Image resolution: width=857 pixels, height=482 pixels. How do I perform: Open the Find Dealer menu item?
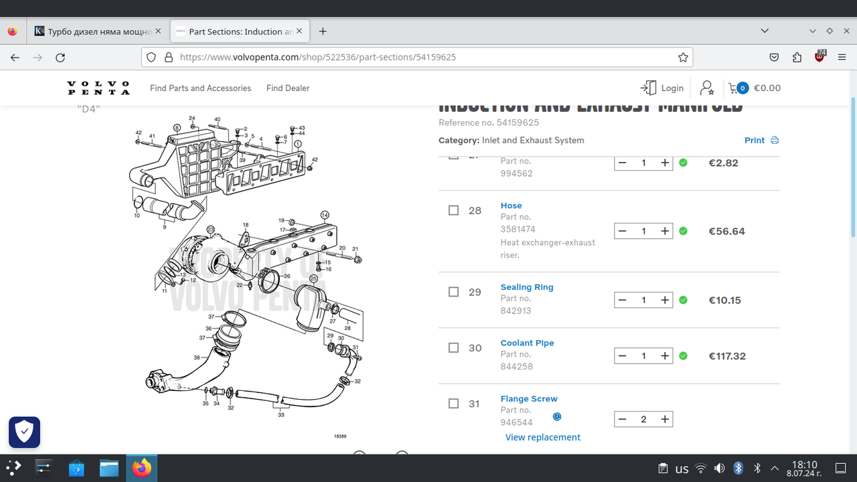tap(288, 88)
